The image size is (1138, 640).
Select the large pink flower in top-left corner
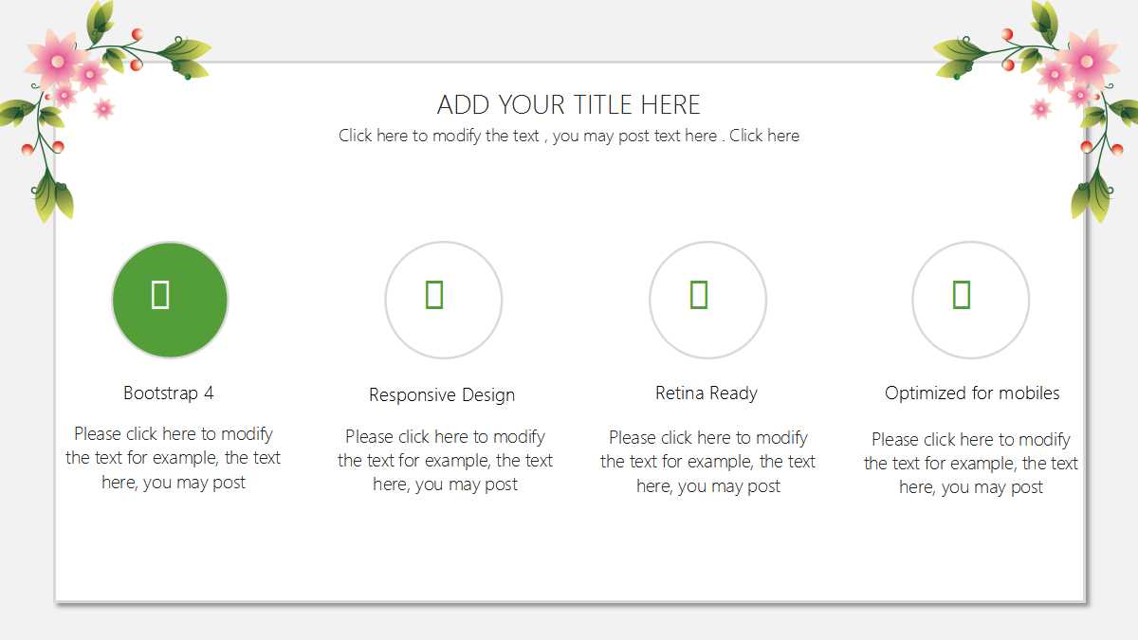pyautogui.click(x=56, y=59)
